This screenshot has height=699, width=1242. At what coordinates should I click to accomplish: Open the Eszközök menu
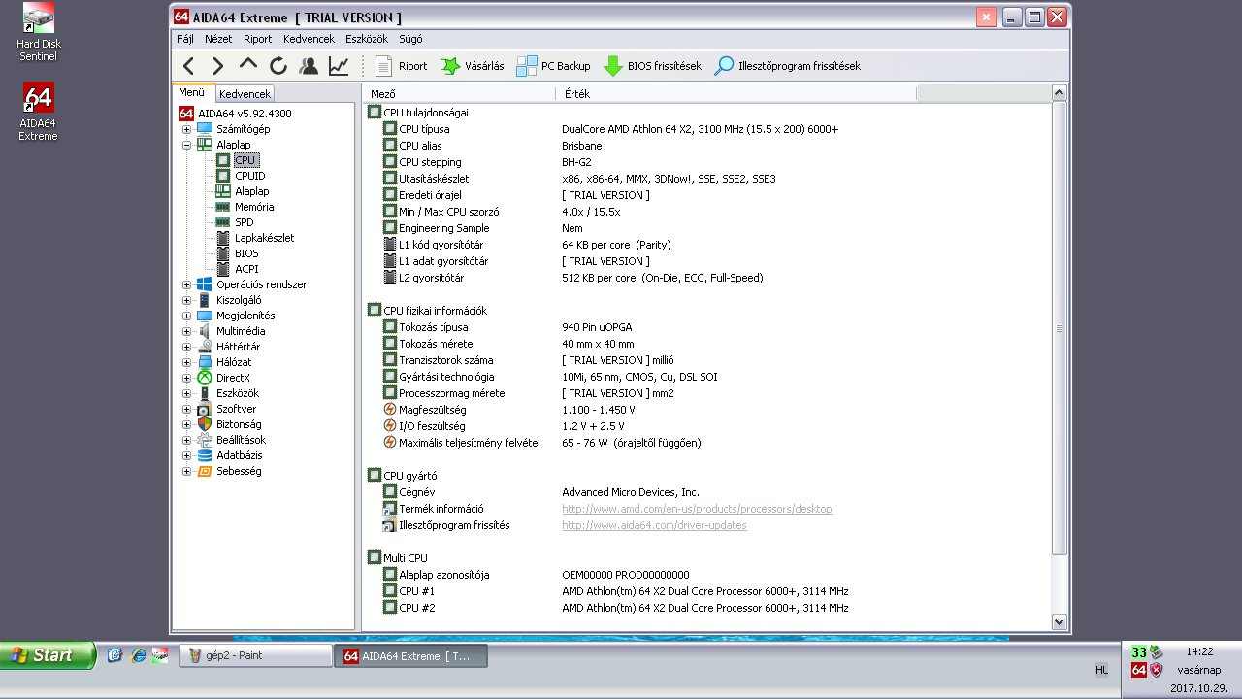click(367, 39)
